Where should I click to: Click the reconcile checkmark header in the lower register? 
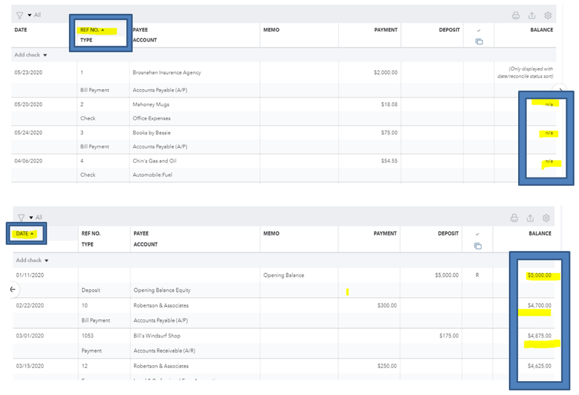tap(477, 234)
